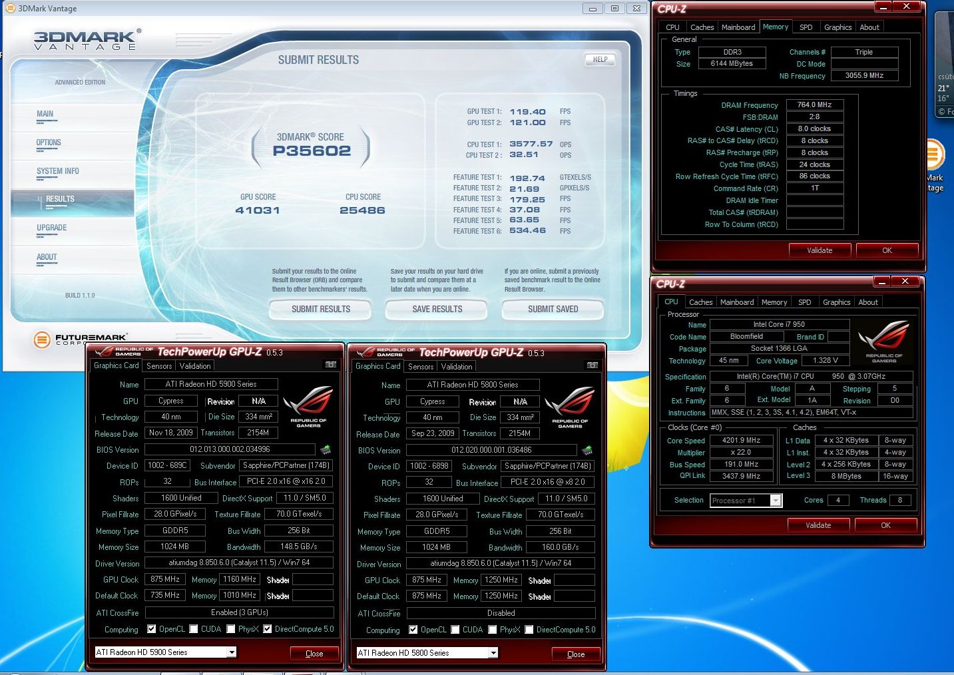The height and width of the screenshot is (675, 954).
Task: Click the camera screenshot icon in left GPU-Z
Action: tap(330, 365)
